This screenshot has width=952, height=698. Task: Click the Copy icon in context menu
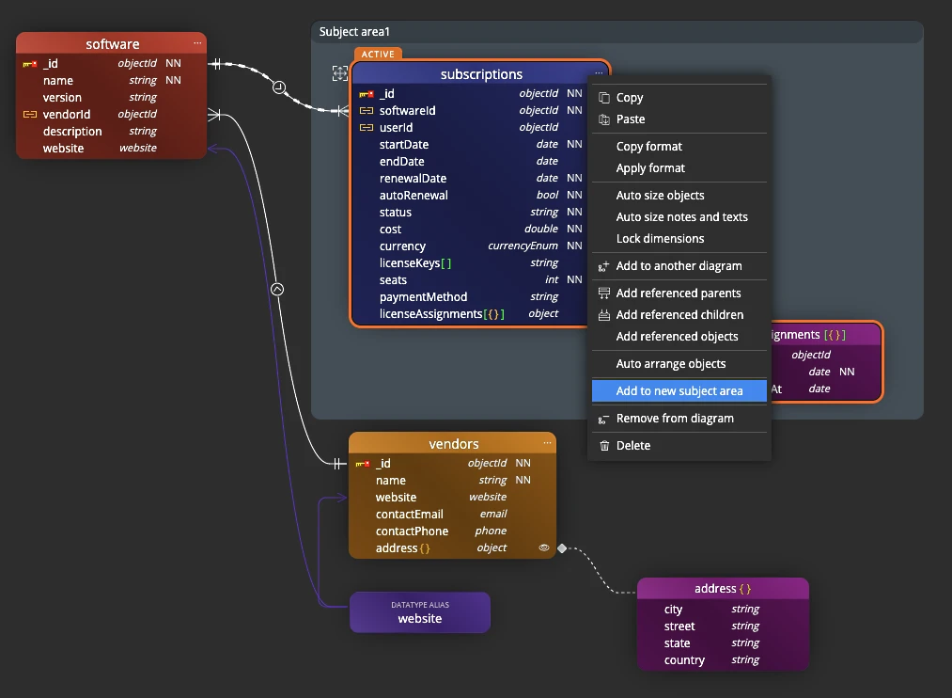[x=603, y=98]
